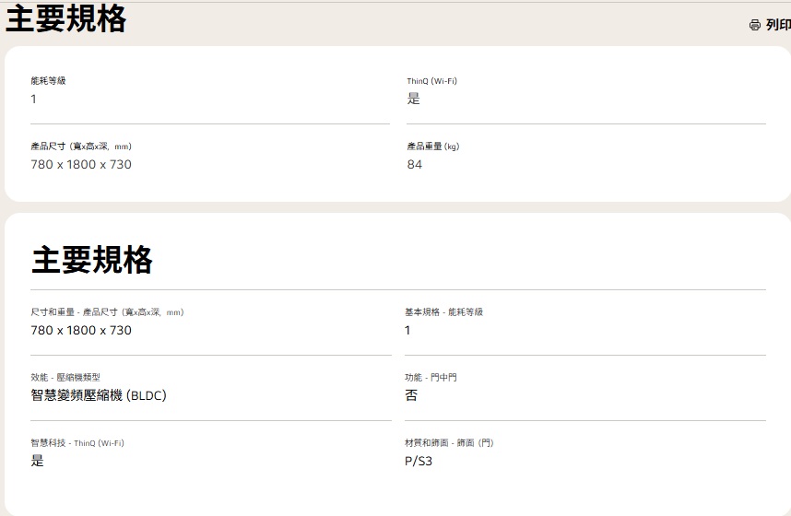Click 780 x 1800 x 730 in the top card
Image resolution: width=791 pixels, height=516 pixels.
81,164
